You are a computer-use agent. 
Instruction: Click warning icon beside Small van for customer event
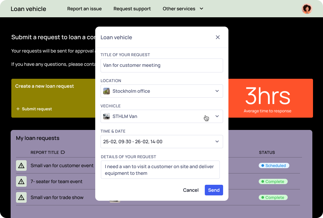coord(21,165)
